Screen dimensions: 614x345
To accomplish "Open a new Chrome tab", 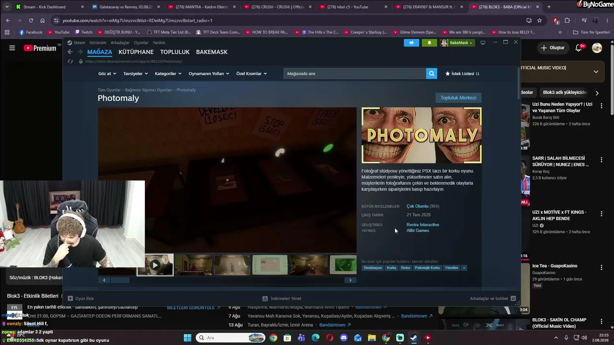I will tap(549, 7).
